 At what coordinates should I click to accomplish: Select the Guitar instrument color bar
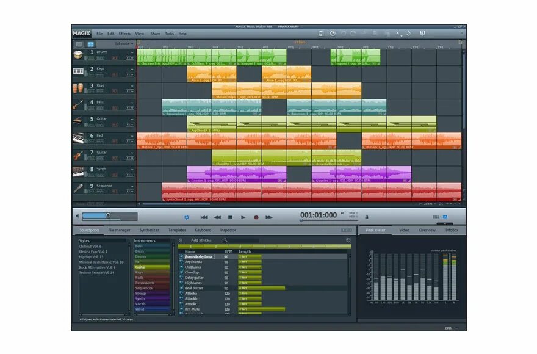(x=152, y=267)
